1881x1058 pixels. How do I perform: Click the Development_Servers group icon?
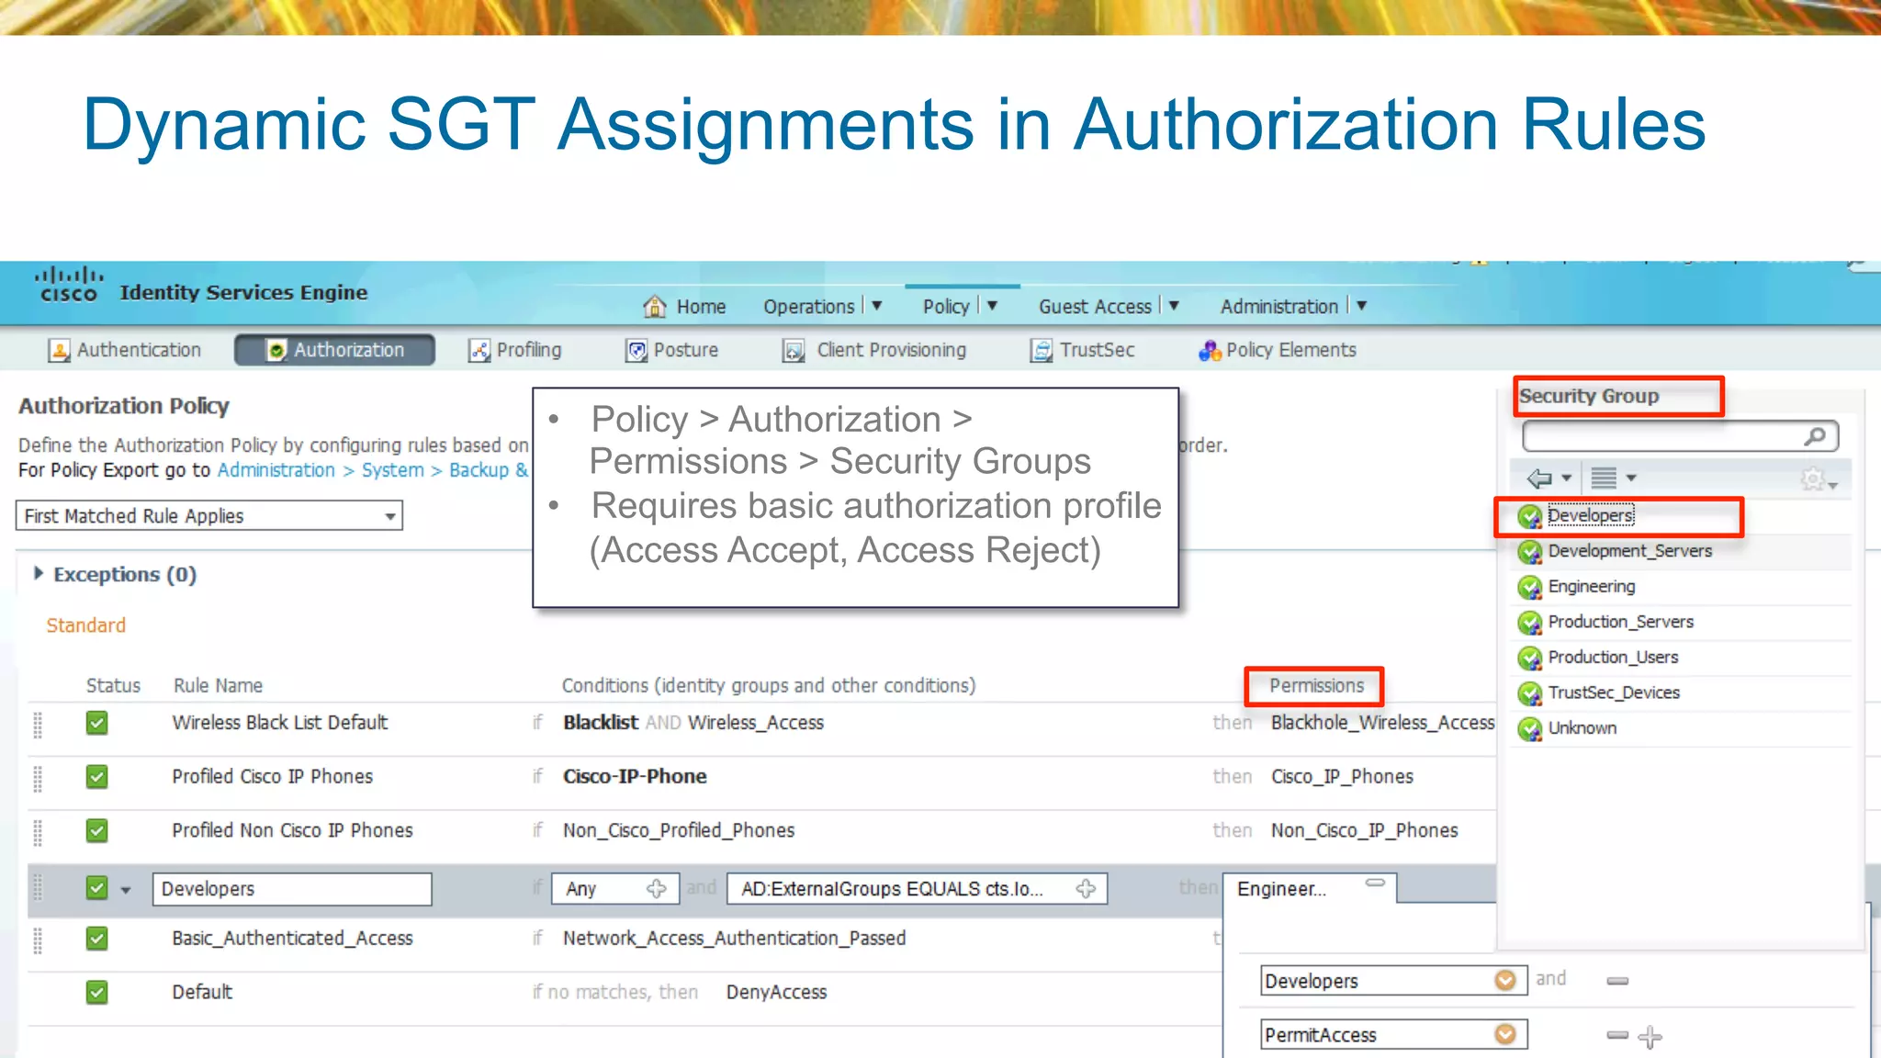(x=1529, y=552)
